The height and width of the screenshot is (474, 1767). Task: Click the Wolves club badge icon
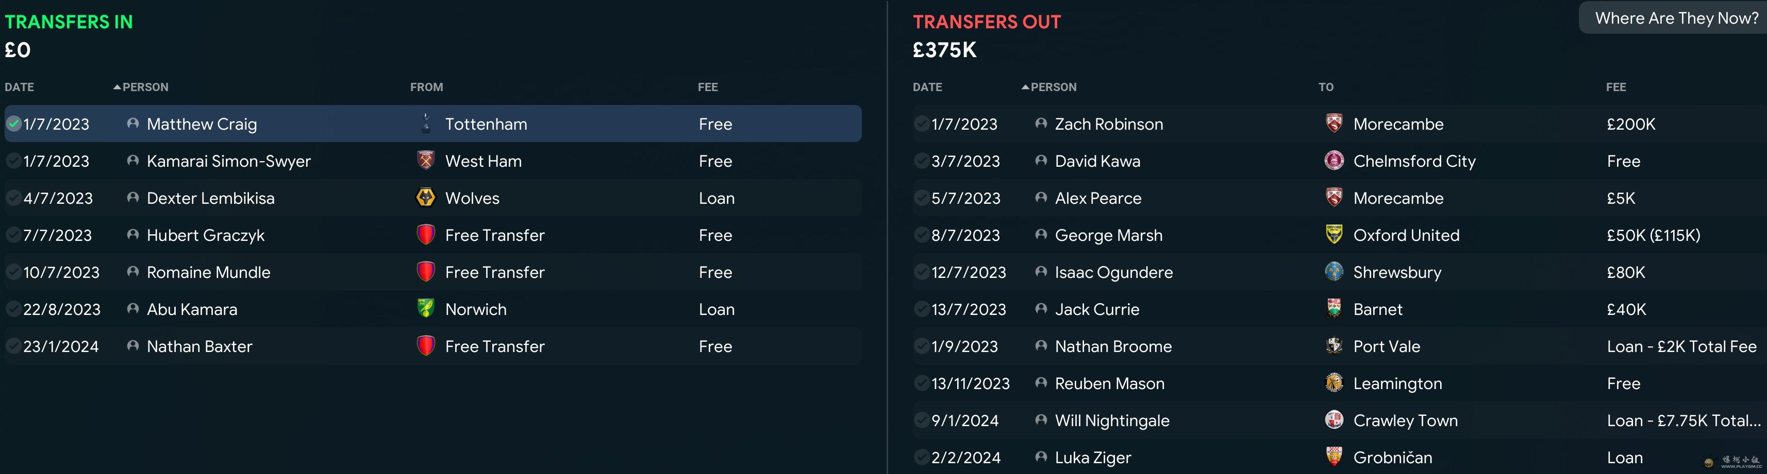pyautogui.click(x=426, y=197)
